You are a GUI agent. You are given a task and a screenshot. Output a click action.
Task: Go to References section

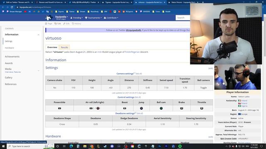pyautogui.click(x=10, y=84)
